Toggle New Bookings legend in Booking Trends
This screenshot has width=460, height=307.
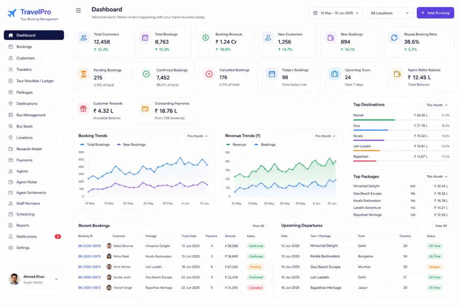click(x=131, y=145)
